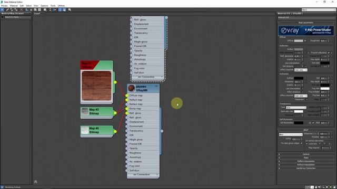
Task: Open the Edit menu
Action: point(22,6)
